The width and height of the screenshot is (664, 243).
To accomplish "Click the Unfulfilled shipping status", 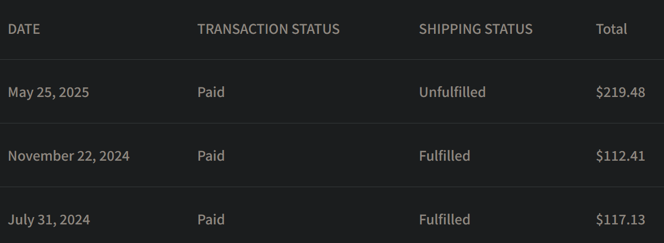I will point(452,92).
